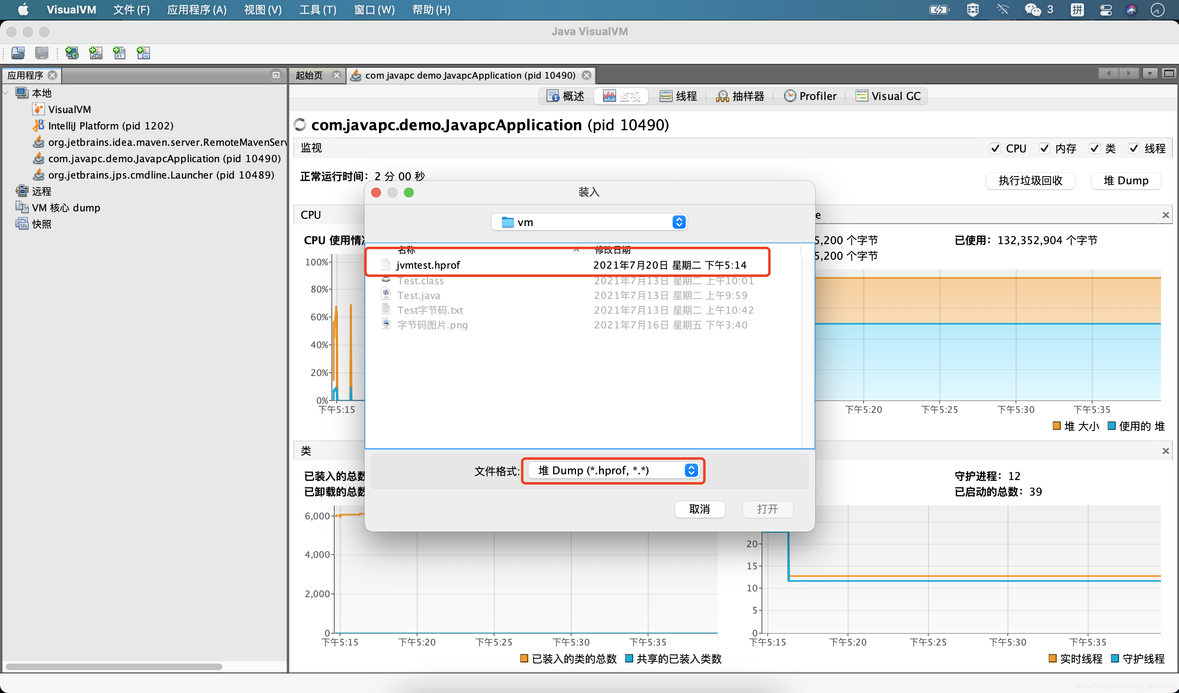Switch to the Visual GC tab
Screen dimensions: 1179x693
889,96
